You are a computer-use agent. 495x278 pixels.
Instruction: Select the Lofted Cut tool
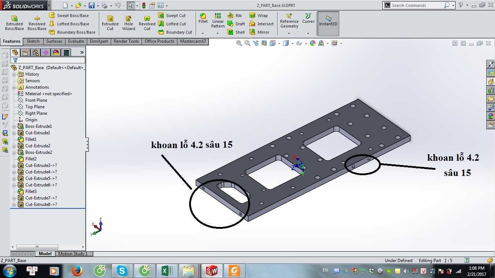click(x=172, y=24)
